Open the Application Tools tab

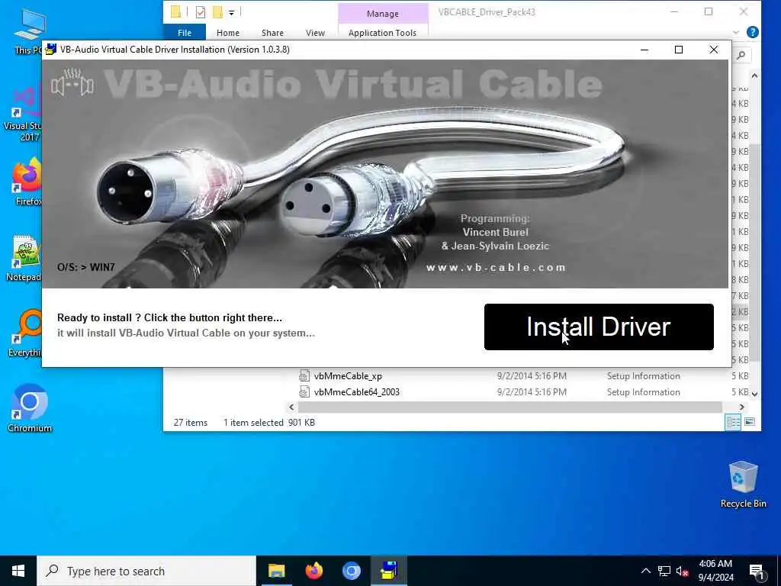click(383, 33)
